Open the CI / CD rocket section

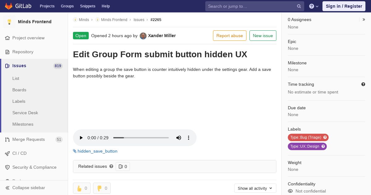click(19, 153)
